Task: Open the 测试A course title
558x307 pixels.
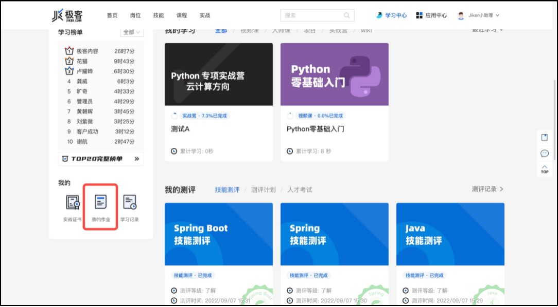Action: (180, 129)
